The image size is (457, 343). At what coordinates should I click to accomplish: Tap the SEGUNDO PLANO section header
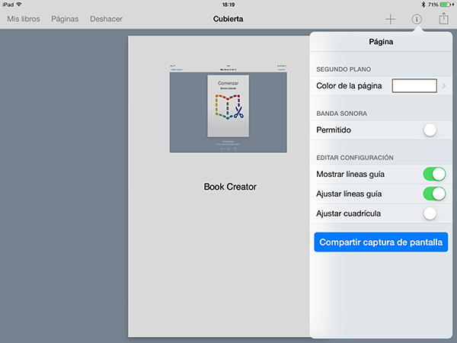pos(344,69)
